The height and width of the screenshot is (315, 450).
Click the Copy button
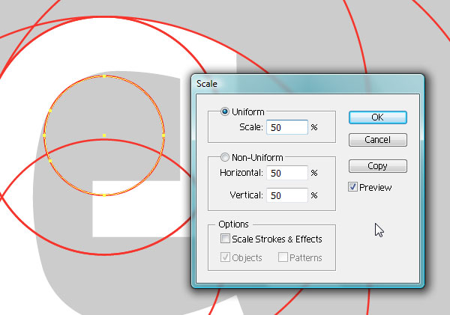click(378, 166)
